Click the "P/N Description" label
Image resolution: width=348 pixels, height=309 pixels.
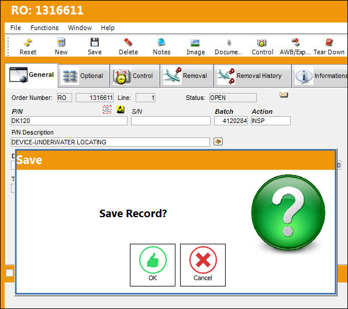32,132
